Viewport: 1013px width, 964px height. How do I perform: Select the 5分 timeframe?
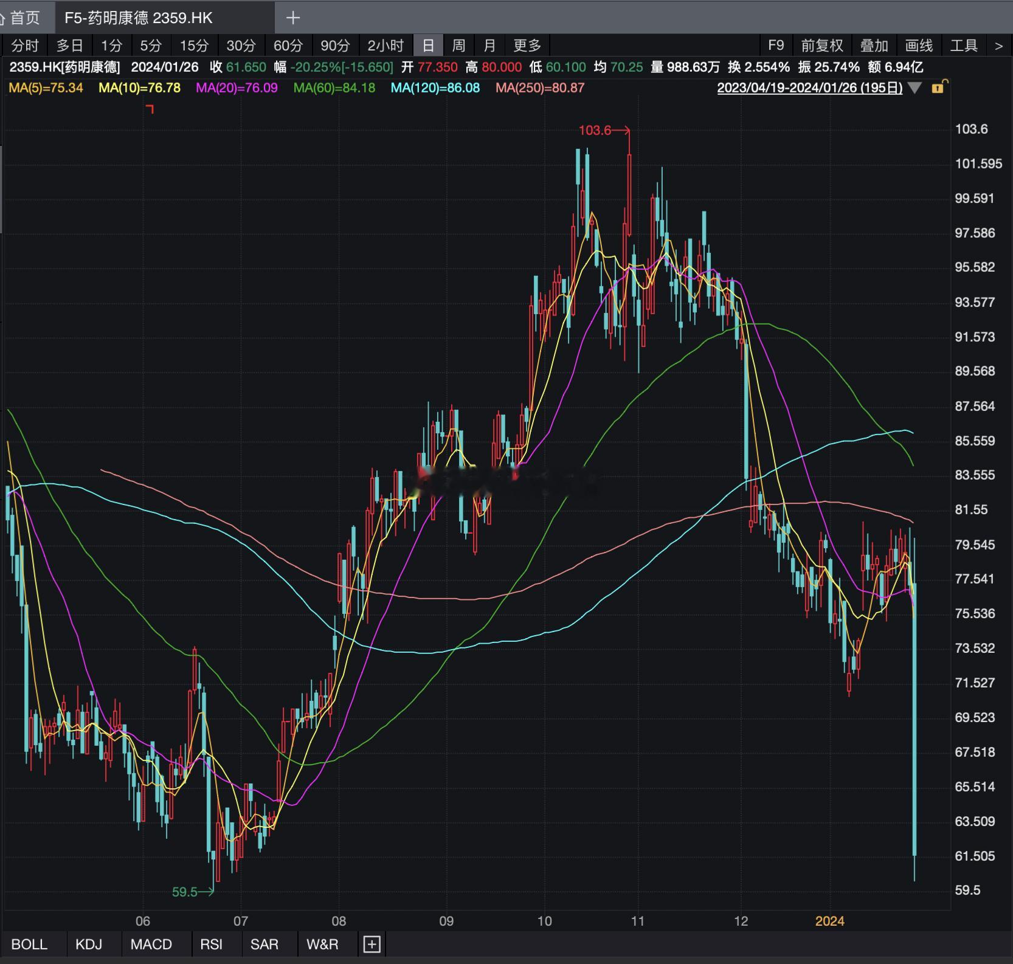(x=151, y=46)
